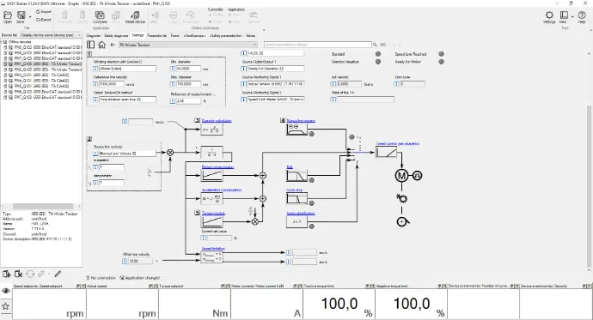Click the Open file icon

(x=8, y=15)
